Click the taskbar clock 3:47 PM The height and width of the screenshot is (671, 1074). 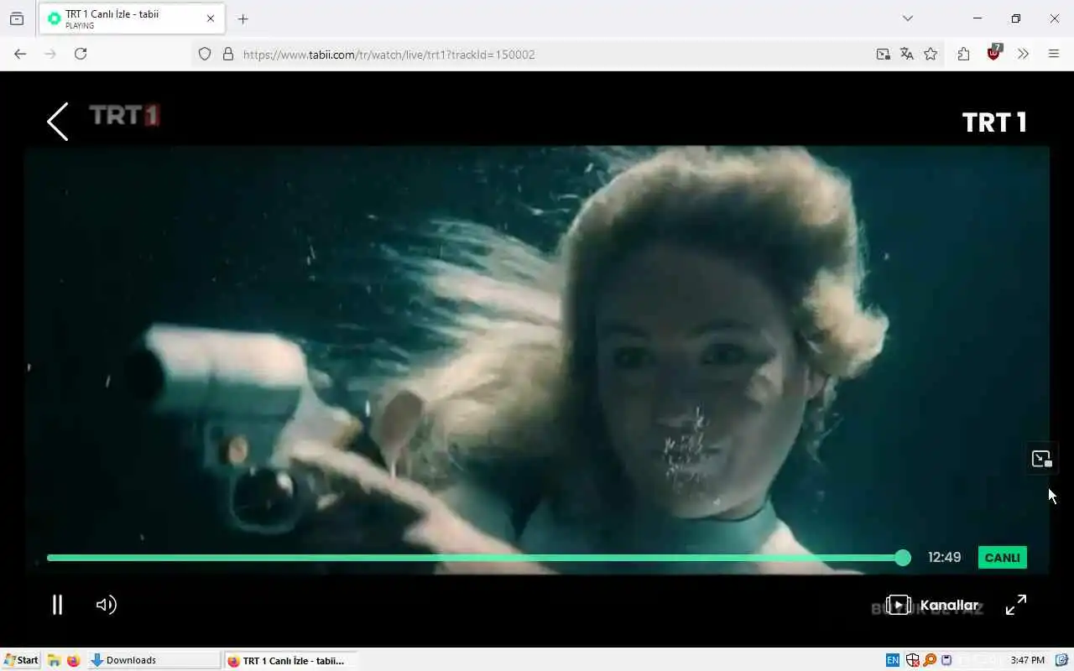click(x=1028, y=660)
